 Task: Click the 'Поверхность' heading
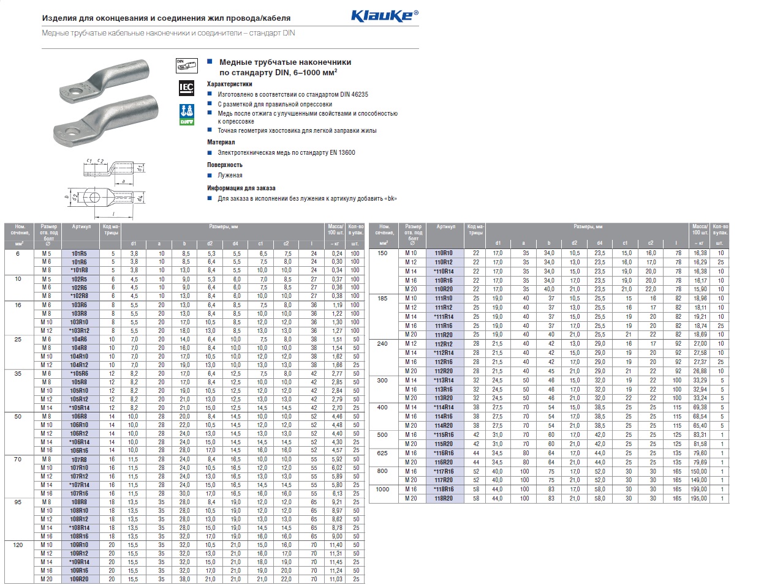(x=224, y=165)
